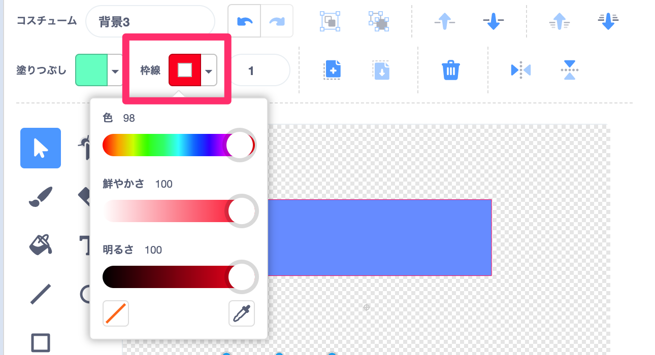Open the fill color dropdown arrow
The image size is (655, 355).
(115, 70)
